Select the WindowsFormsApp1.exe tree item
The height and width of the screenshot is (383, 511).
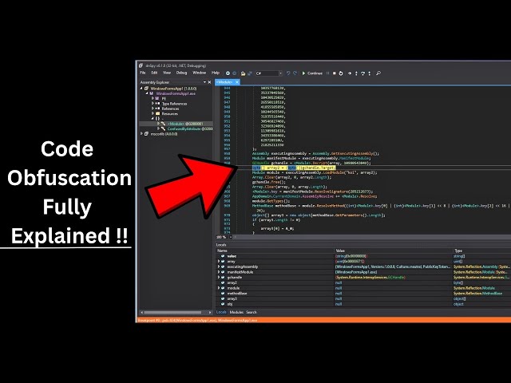176,93
